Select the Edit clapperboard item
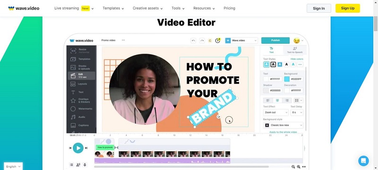This screenshot has width=378, height=170. tap(81, 76)
